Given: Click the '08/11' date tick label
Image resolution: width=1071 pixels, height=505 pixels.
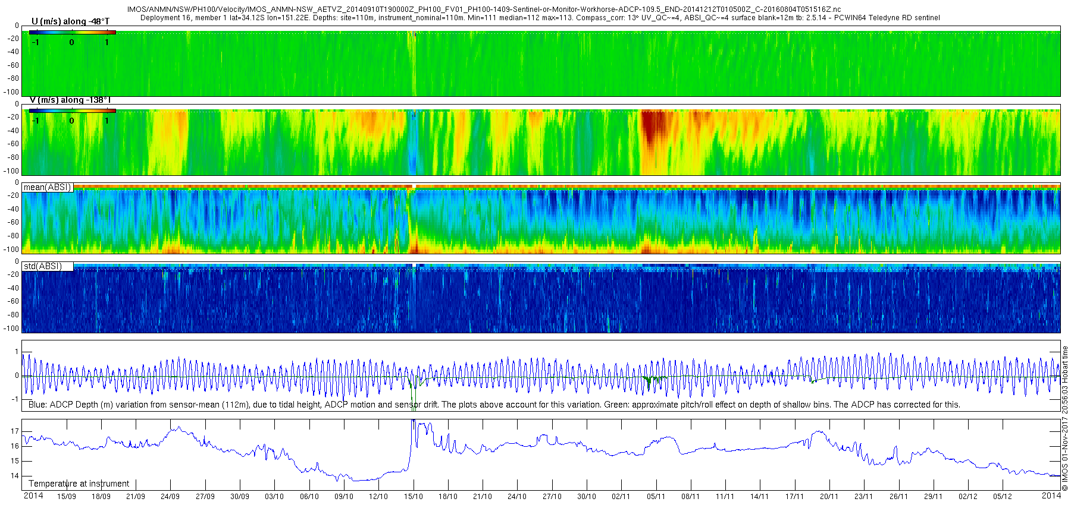Looking at the screenshot, I should click(x=691, y=497).
